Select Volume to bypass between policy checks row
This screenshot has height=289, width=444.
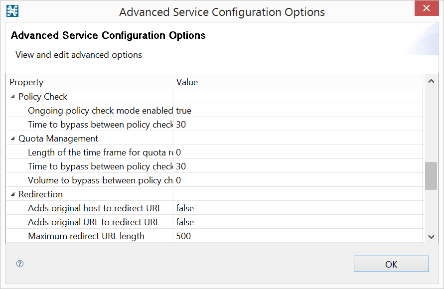[100, 180]
